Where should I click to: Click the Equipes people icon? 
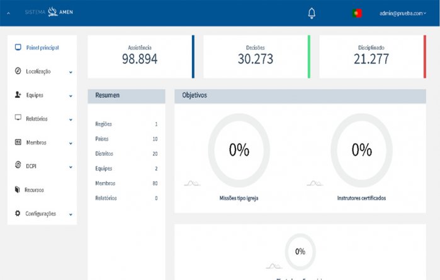click(x=18, y=95)
